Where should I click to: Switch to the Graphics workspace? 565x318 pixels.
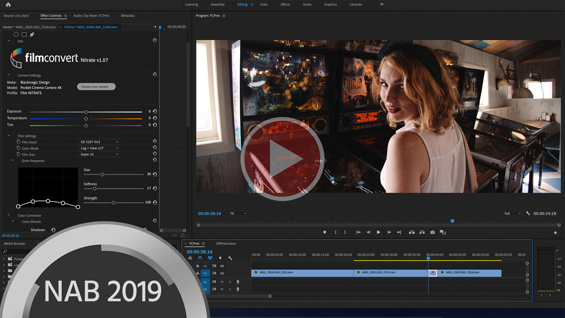coord(330,4)
